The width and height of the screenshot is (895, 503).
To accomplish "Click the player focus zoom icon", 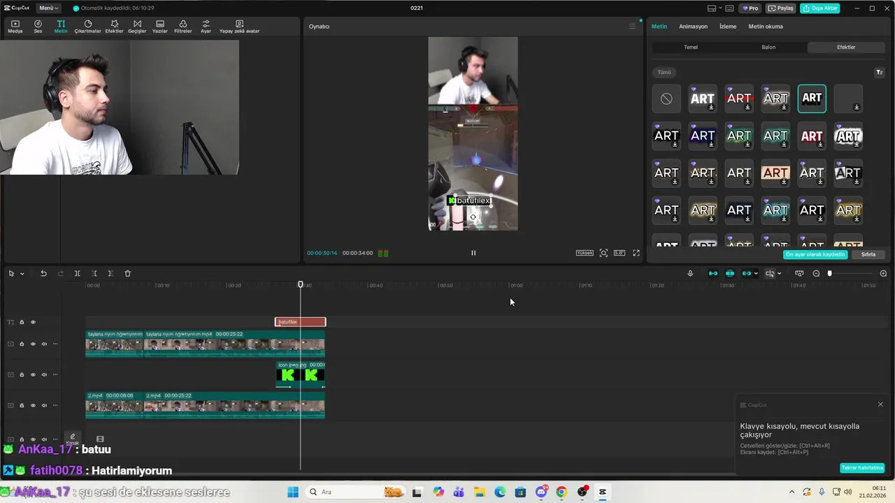I will (603, 253).
